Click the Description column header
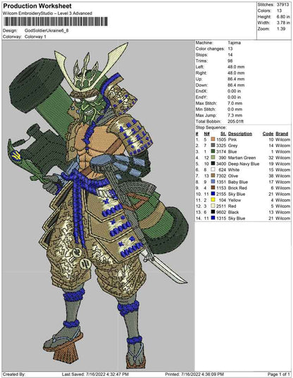This screenshot has height=378, width=293. pos(240,134)
